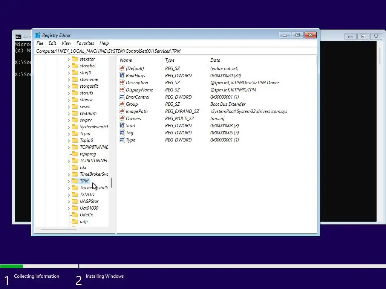Image resolution: width=386 pixels, height=289 pixels.
Task: Select the tcpipreg key
Action: tap(88, 154)
